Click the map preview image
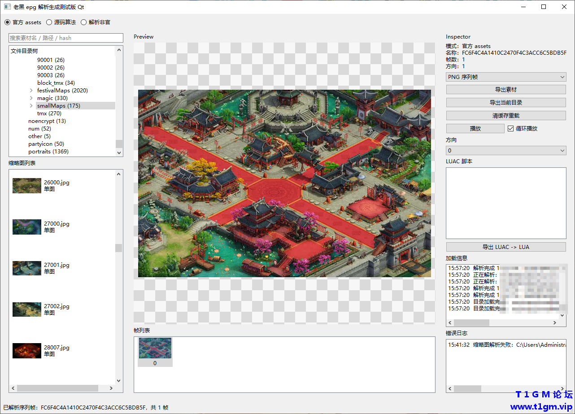 284,183
